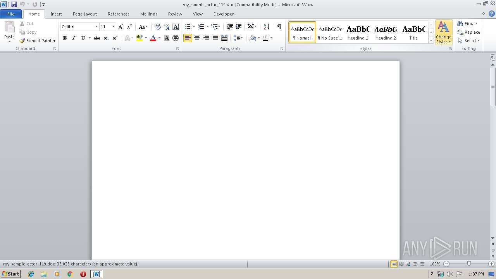This screenshot has width=496, height=279.
Task: Click Increase Indent icon
Action: click(x=239, y=27)
